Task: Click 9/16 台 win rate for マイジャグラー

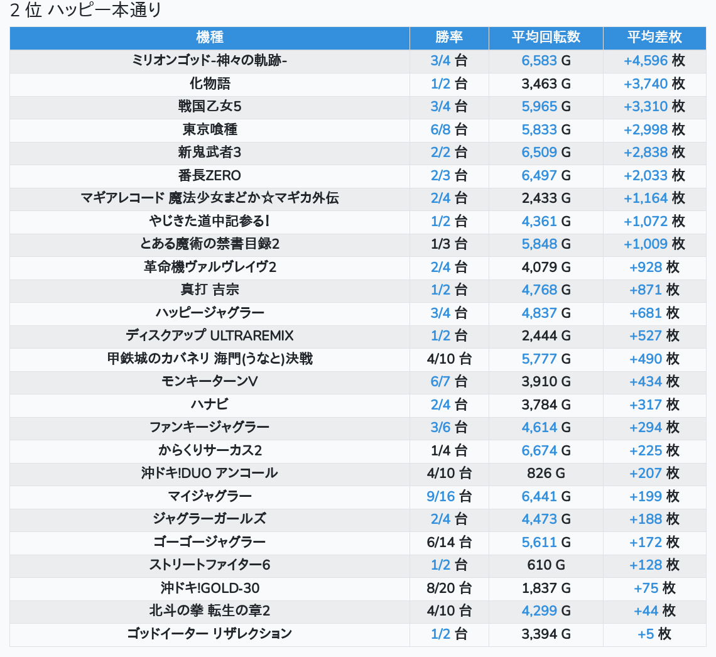Action: coord(449,496)
